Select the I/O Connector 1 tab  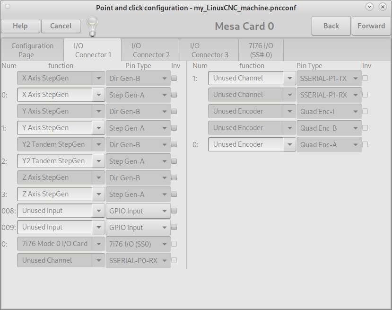pyautogui.click(x=93, y=50)
